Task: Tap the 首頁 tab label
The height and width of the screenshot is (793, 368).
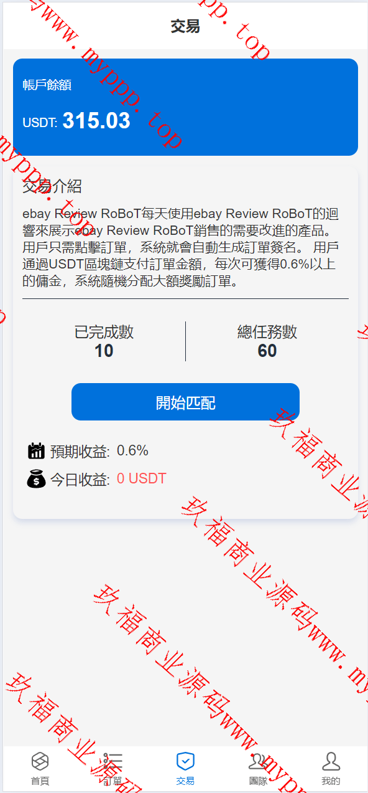Action: 40,781
